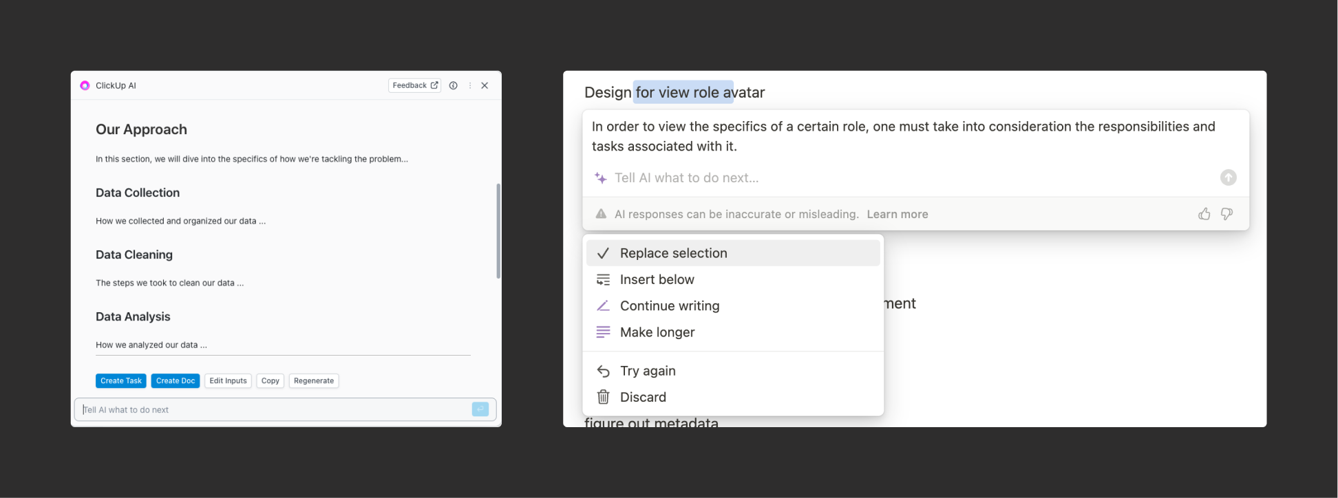Viewport: 1338px width, 498px height.
Task: Give thumbs down to the AI response
Action: tap(1226, 214)
